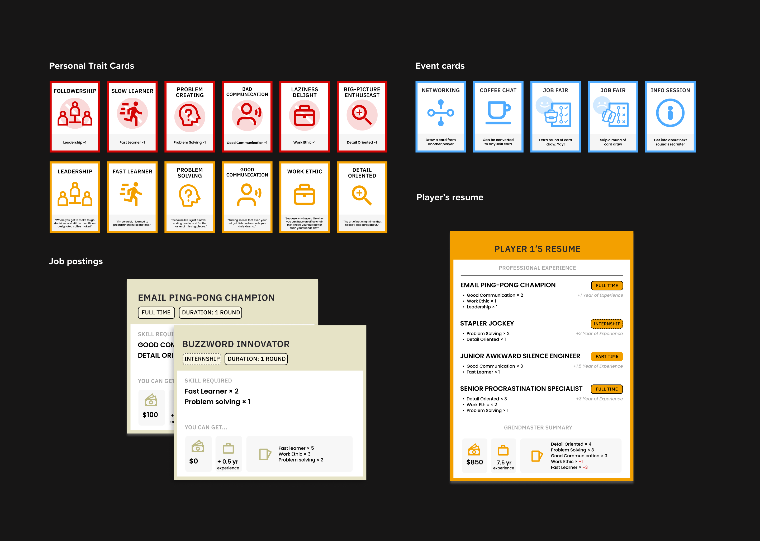Select the Laziness Delight trait card
The height and width of the screenshot is (541, 760).
[x=305, y=116]
